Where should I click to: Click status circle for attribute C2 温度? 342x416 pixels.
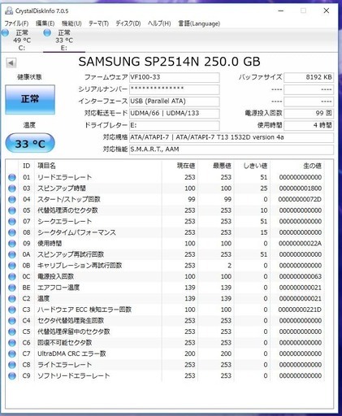pyautogui.click(x=12, y=299)
